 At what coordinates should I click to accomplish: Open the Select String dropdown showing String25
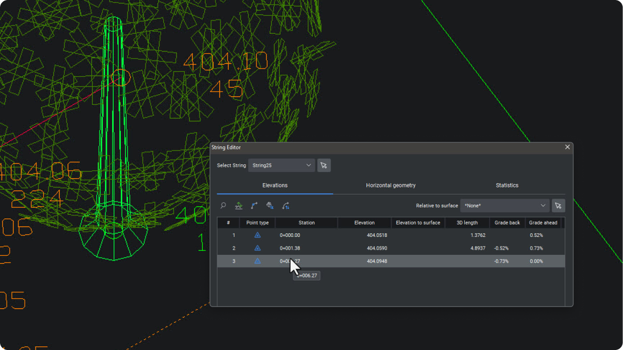click(x=282, y=165)
